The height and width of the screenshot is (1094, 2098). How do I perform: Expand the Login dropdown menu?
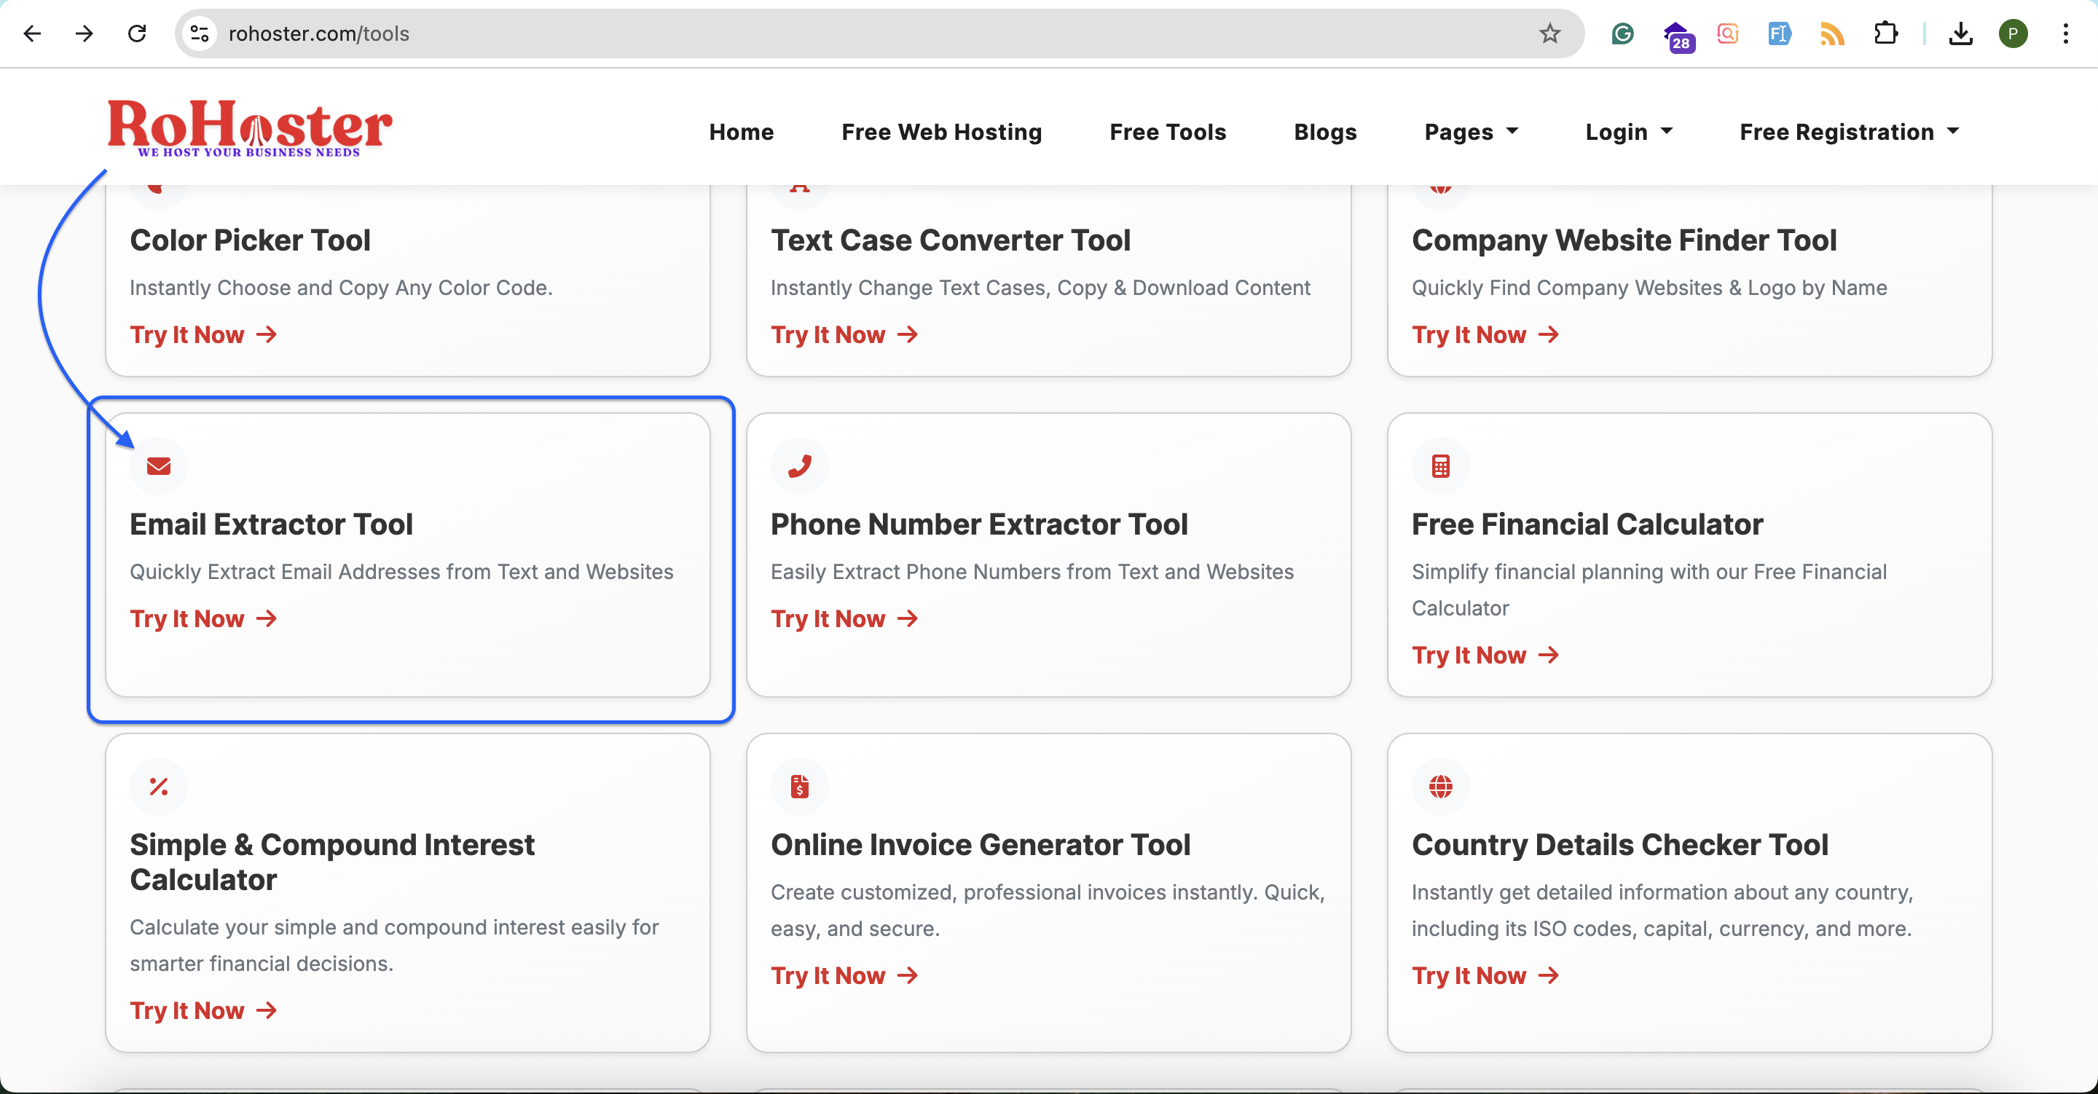tap(1628, 132)
